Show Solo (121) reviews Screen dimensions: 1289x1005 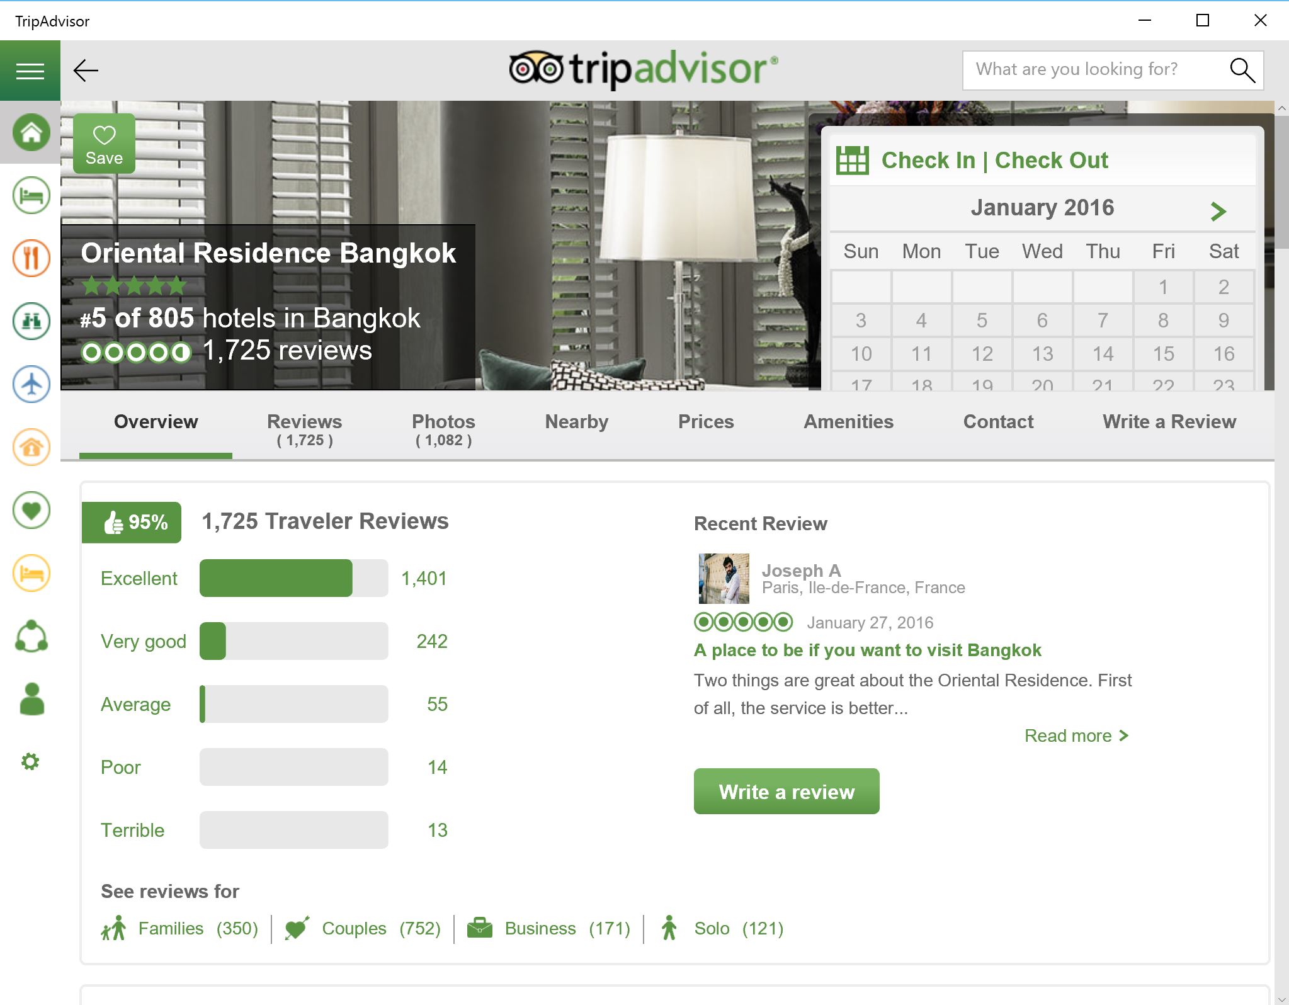point(722,928)
